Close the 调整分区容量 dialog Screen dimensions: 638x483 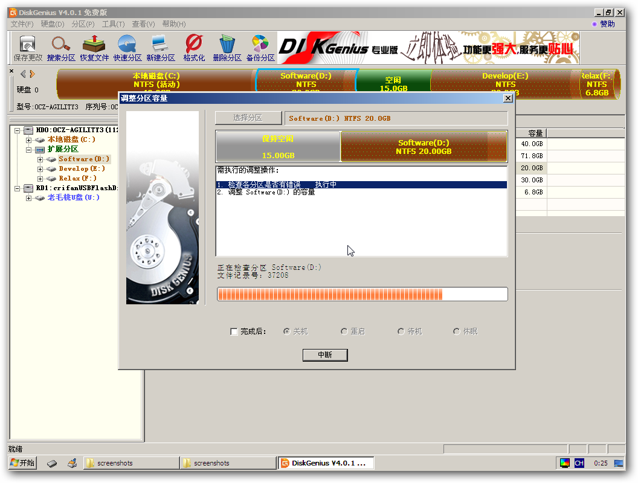pyautogui.click(x=507, y=98)
